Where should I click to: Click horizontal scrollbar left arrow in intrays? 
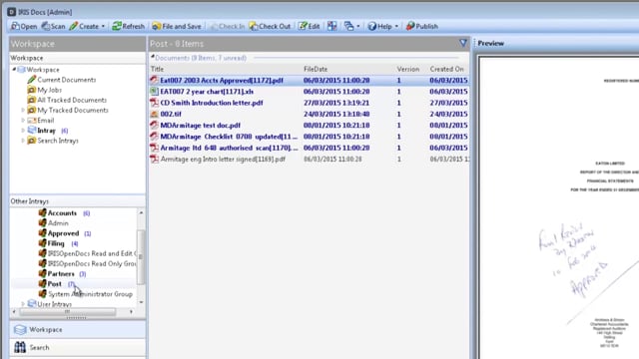(14, 312)
